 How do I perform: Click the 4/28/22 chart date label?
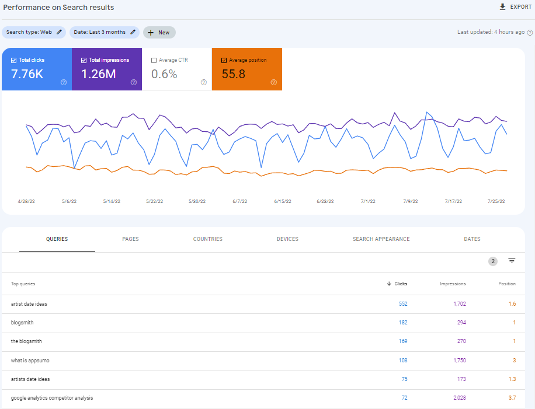click(x=26, y=201)
